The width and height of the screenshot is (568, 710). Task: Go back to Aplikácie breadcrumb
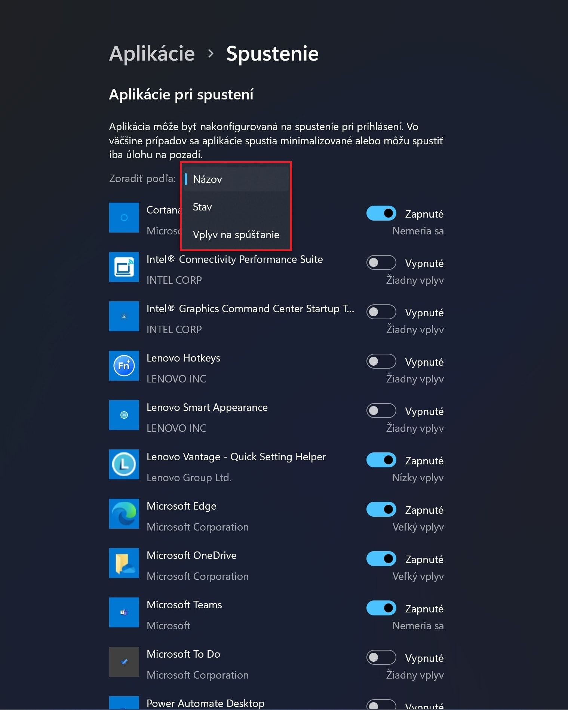coord(152,53)
